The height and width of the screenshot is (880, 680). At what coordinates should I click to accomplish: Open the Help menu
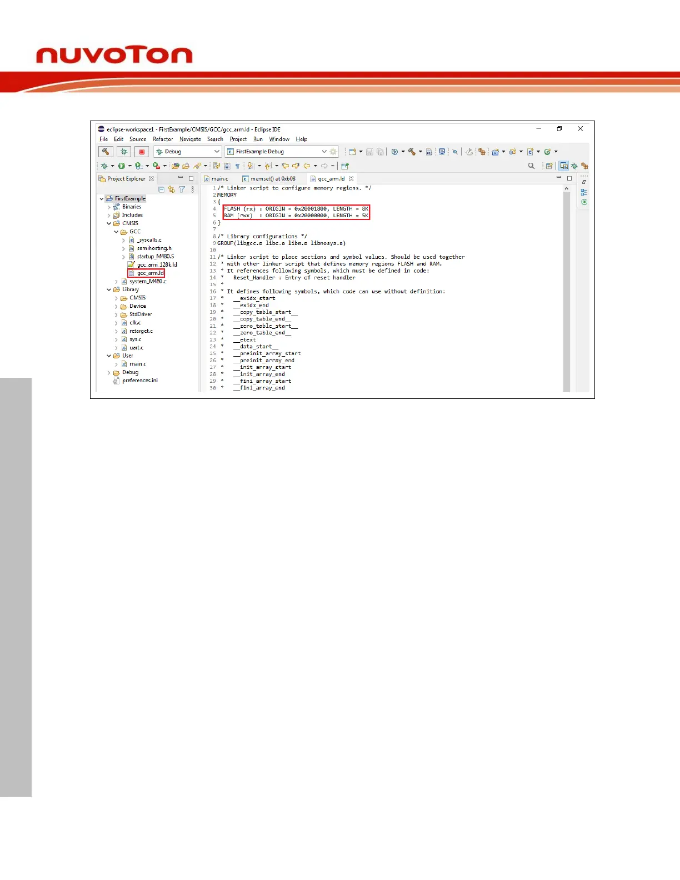pyautogui.click(x=301, y=139)
